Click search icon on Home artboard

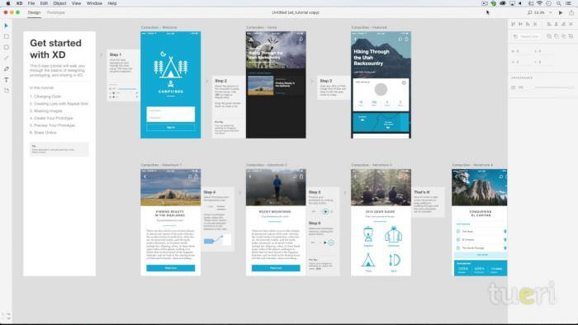[x=301, y=39]
